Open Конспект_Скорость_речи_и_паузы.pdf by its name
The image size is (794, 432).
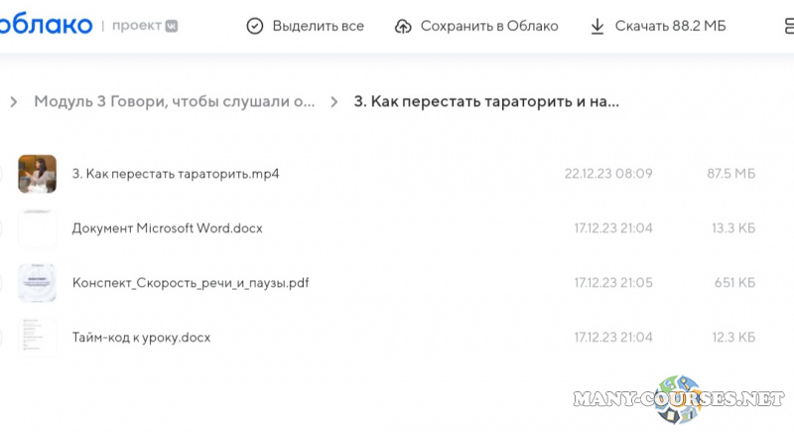191,283
